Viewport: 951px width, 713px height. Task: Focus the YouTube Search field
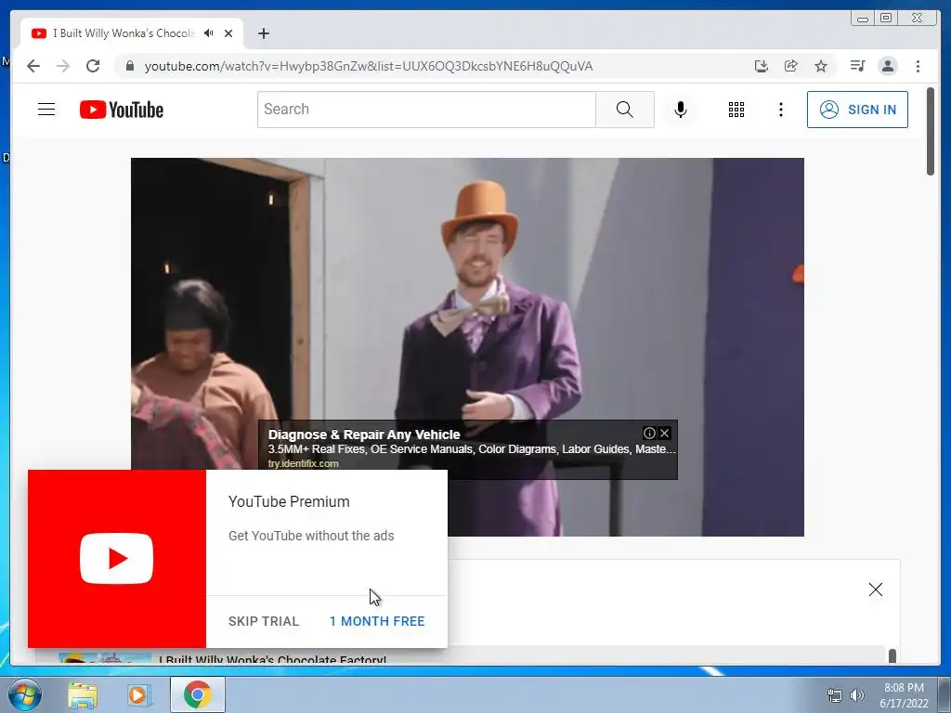tap(426, 110)
